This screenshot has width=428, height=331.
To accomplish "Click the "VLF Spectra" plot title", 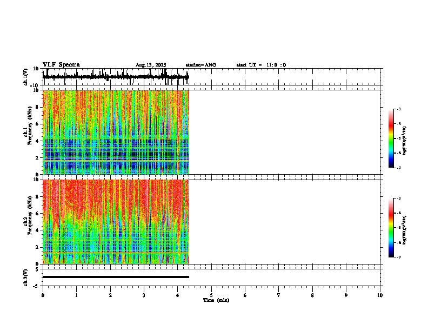I will pos(61,65).
